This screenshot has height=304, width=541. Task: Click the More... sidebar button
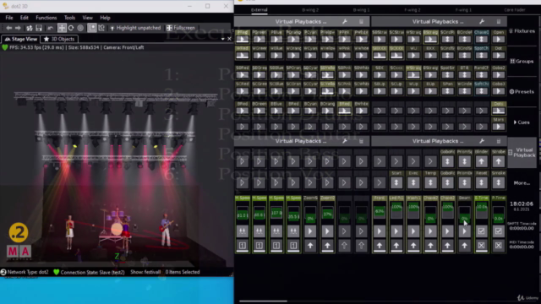[522, 183]
